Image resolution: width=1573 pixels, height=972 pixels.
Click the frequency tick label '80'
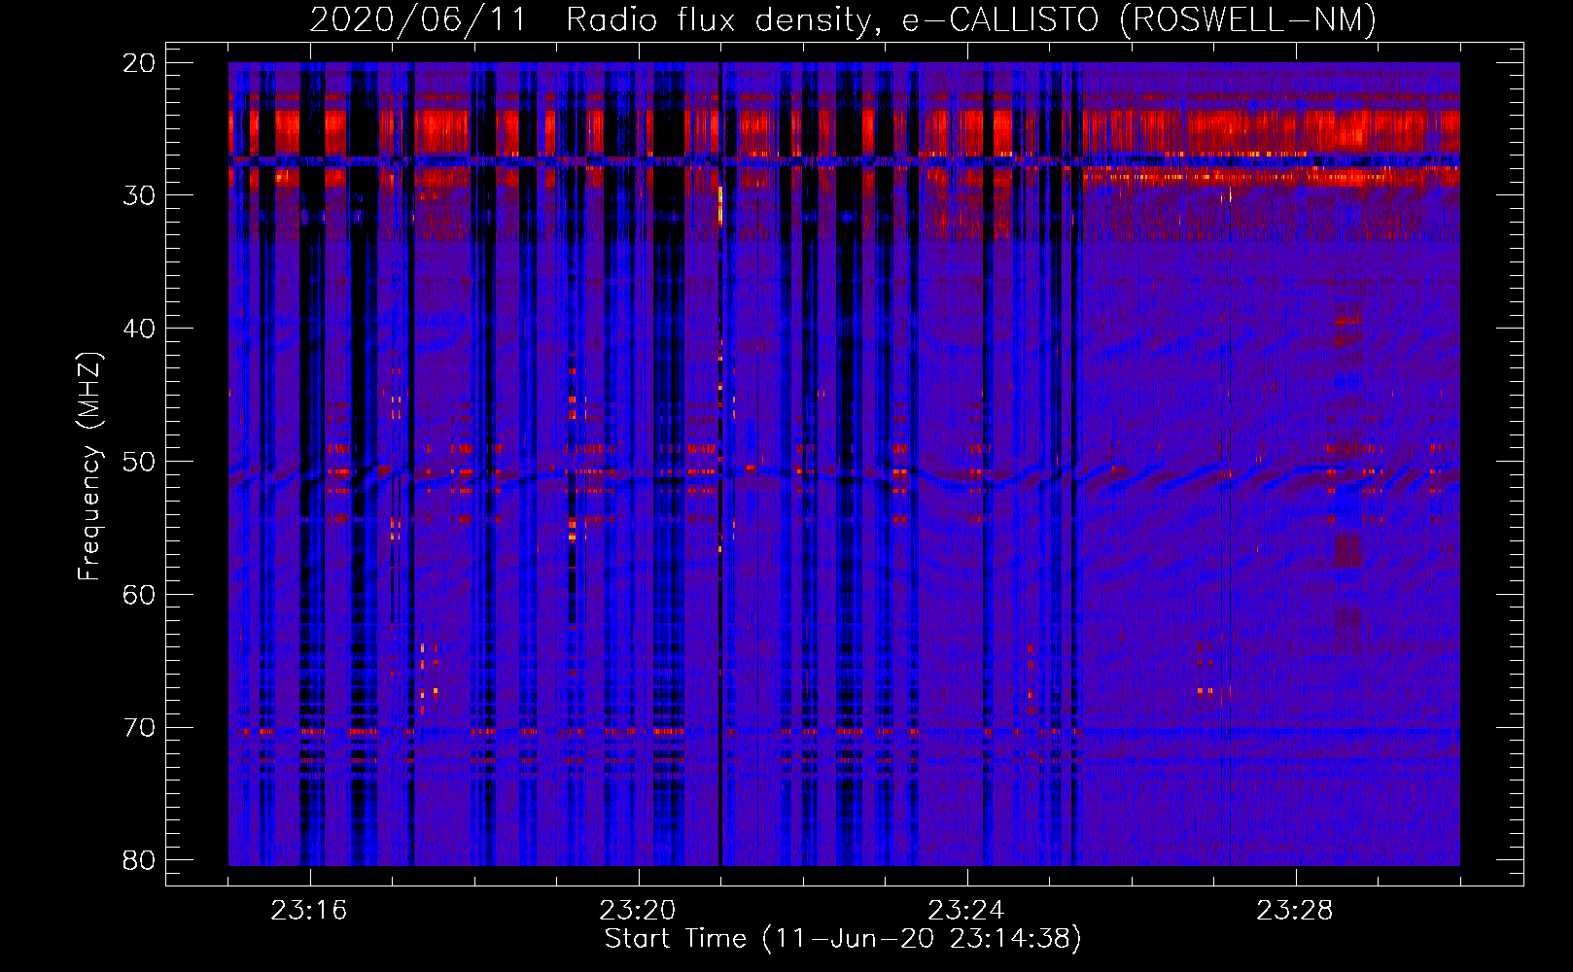click(139, 860)
